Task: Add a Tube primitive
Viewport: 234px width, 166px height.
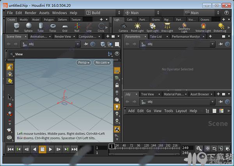Action: click(x=41, y=28)
